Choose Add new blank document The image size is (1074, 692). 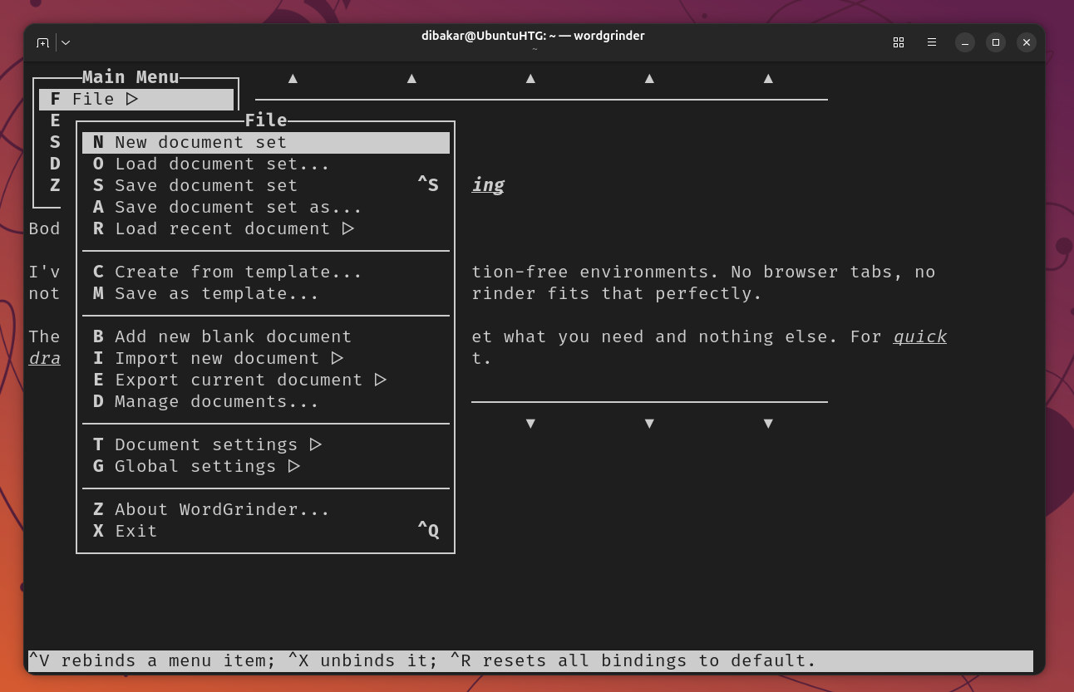pyautogui.click(x=266, y=337)
